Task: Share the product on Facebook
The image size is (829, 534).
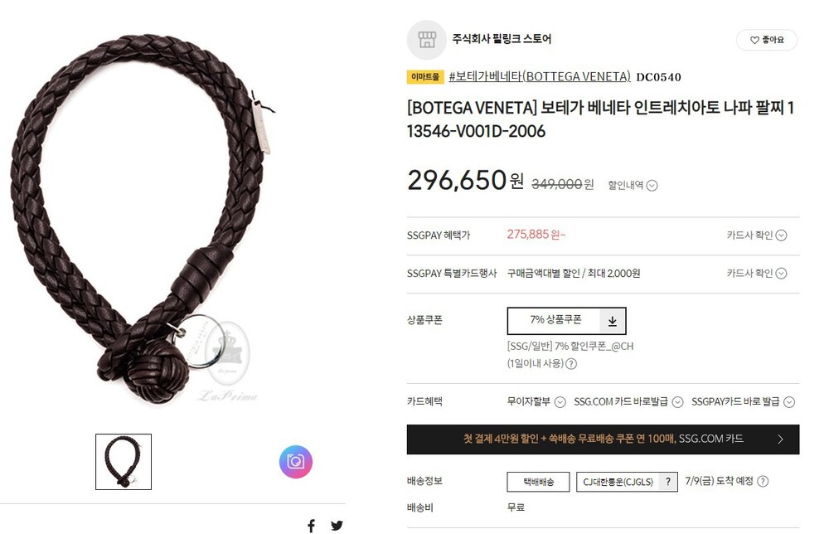Action: tap(312, 526)
